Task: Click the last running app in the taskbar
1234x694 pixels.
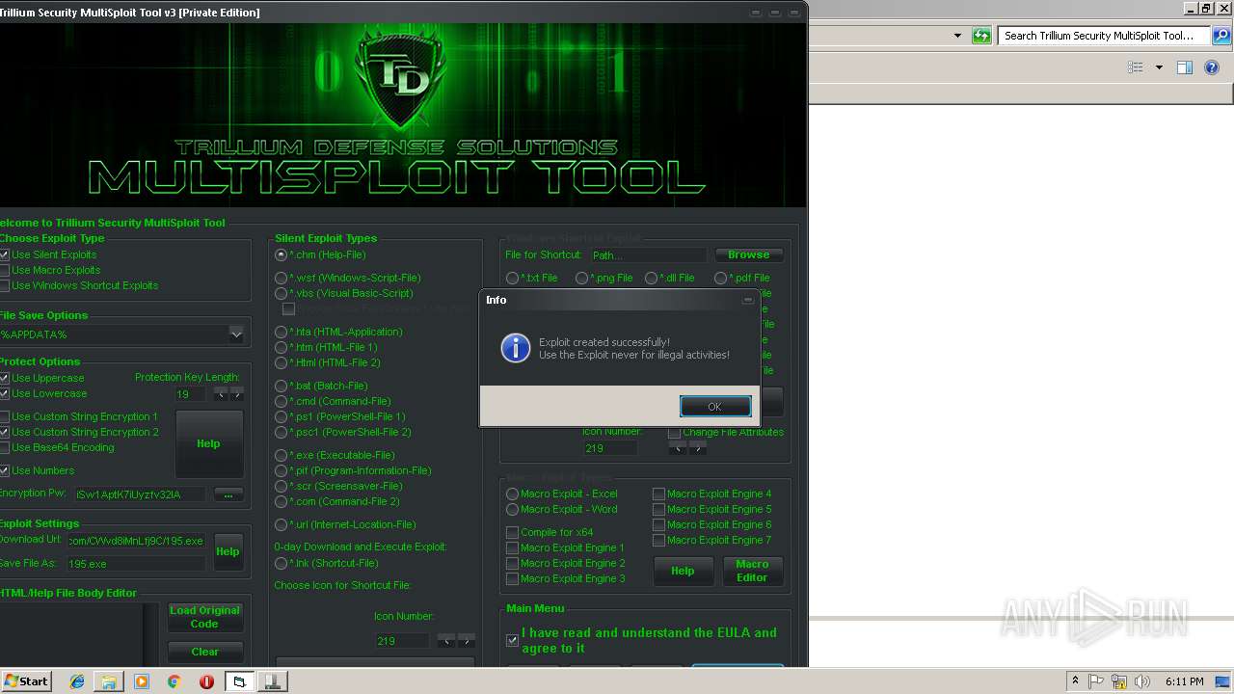Action: pos(272,681)
